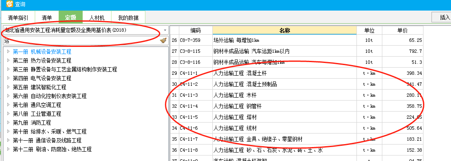Image resolution: width=451 pixels, height=161 pixels.
Task: Expand 第七册 通风空调工程
Action: pyautogui.click(x=8, y=105)
